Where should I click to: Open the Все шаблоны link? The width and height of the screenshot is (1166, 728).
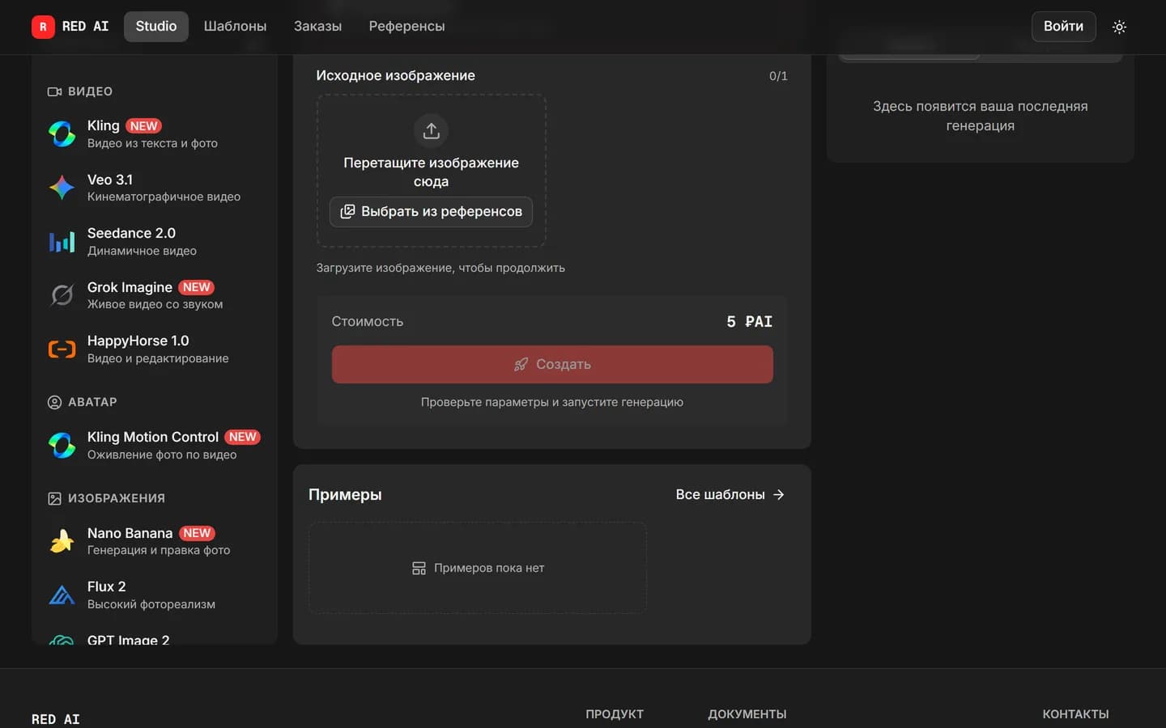(730, 494)
